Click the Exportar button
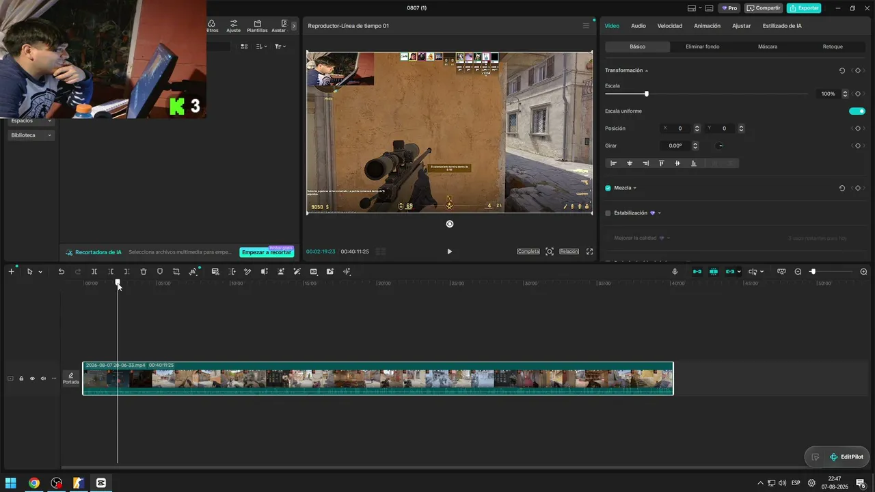Image resolution: width=875 pixels, height=492 pixels. (804, 8)
